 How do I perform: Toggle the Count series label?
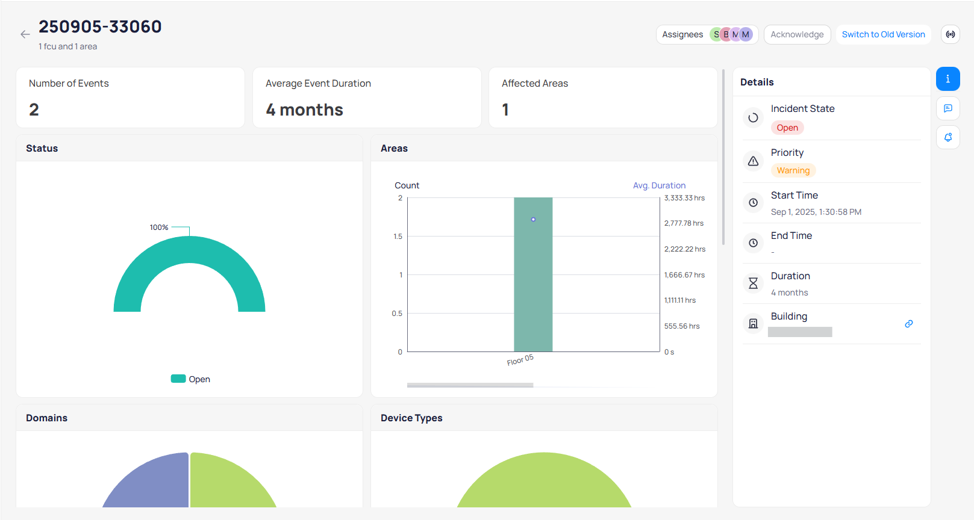click(x=407, y=185)
